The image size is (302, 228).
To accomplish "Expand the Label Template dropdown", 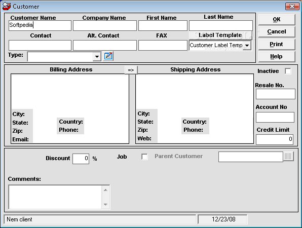I will [x=247, y=46].
